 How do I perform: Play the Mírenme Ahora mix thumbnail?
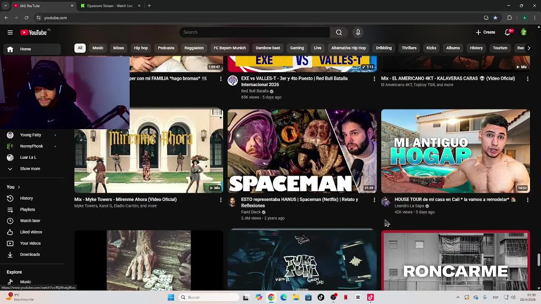click(149, 151)
